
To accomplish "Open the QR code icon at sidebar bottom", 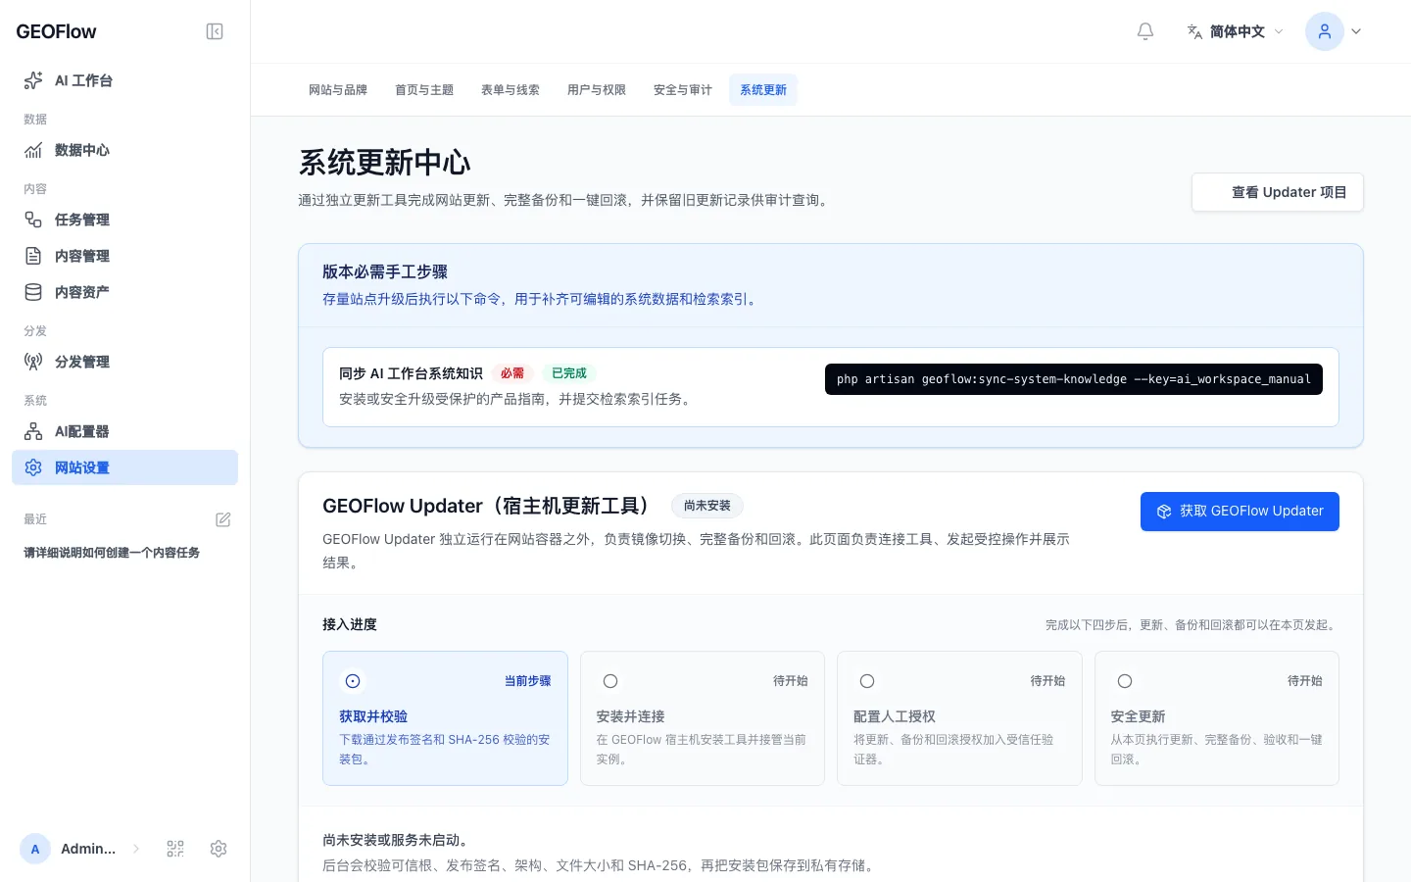I will (175, 849).
